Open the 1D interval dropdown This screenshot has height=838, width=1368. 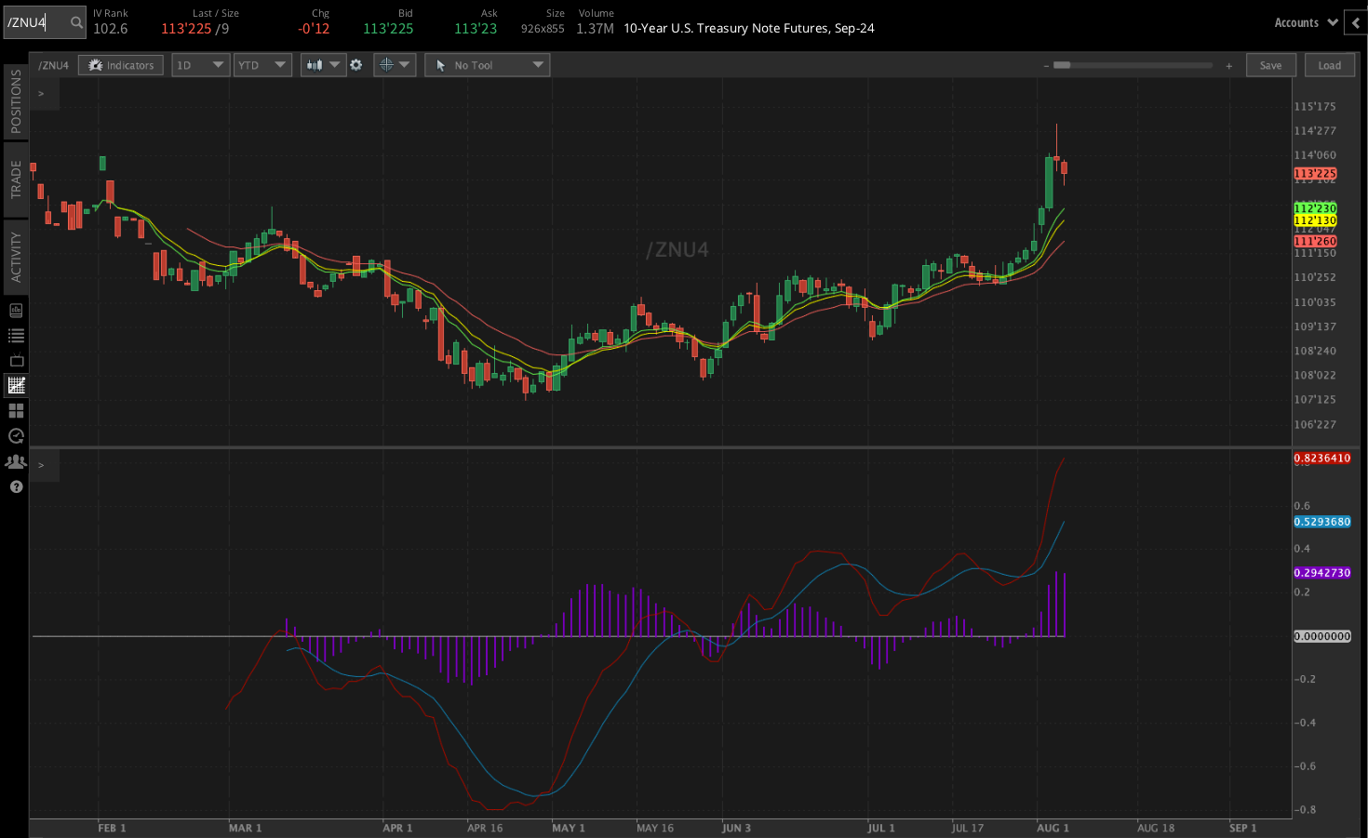coord(200,65)
